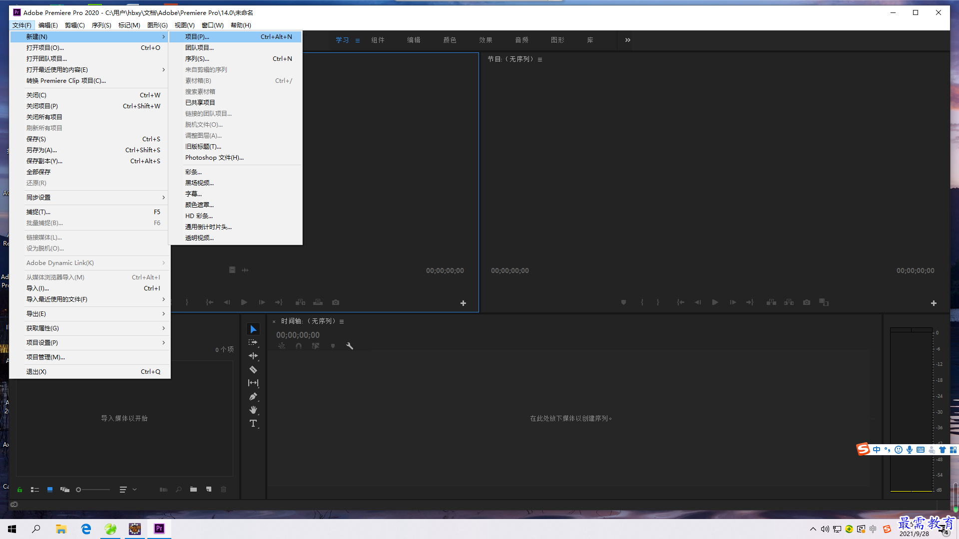
Task: Expand the 项目设置(P) submenu
Action: 90,343
